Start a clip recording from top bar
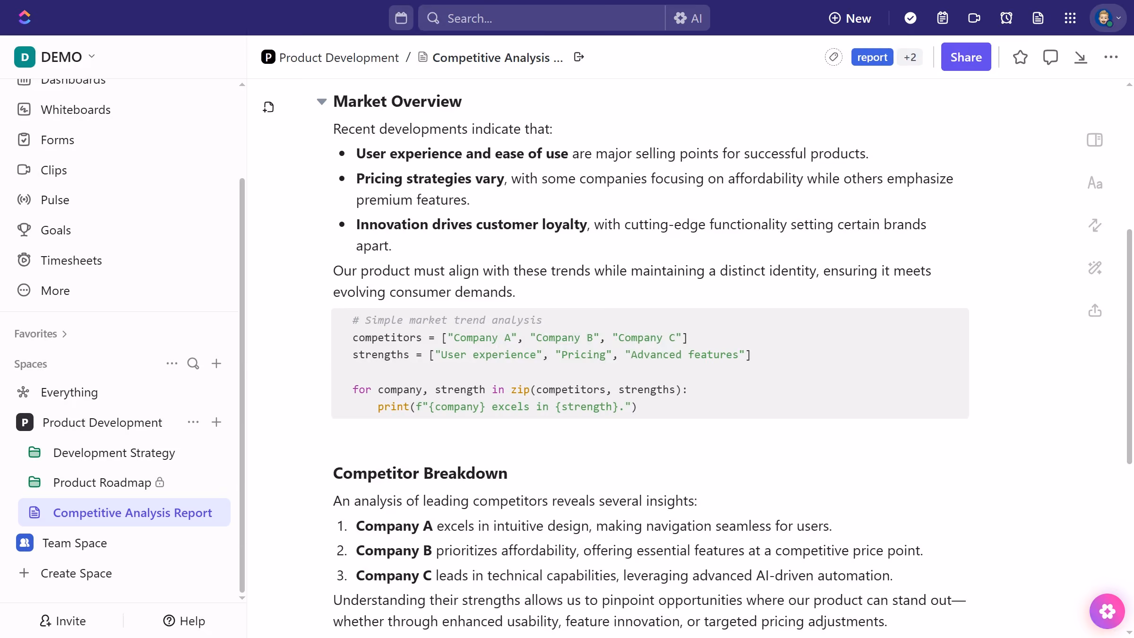Viewport: 1134px width, 638px height. coord(974,18)
